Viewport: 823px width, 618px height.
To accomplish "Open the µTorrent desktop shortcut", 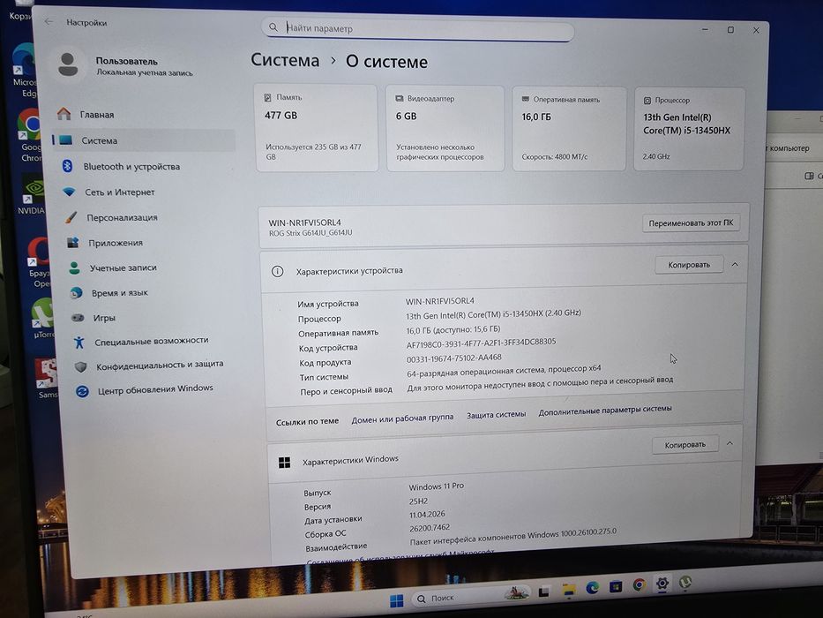I will coord(42,318).
